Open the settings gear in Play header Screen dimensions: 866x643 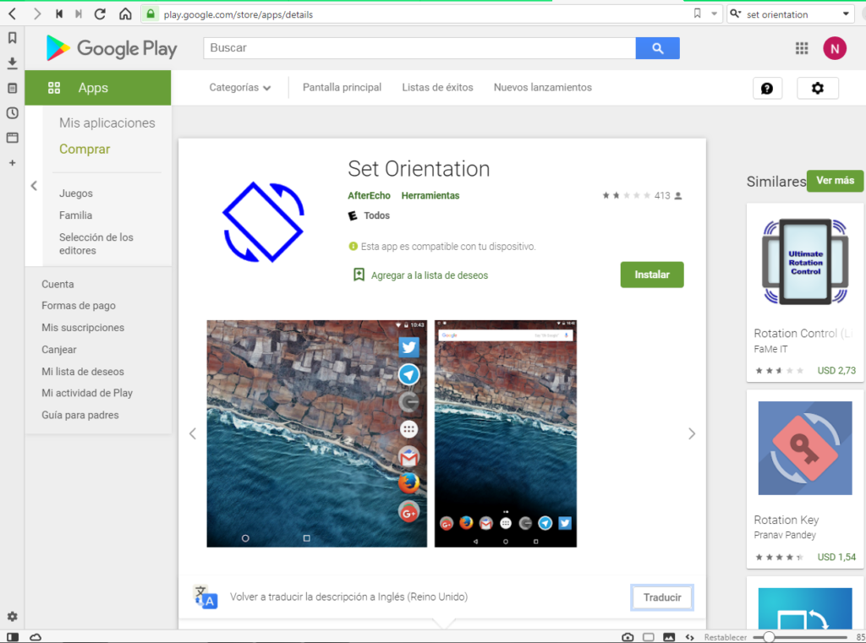[x=817, y=88]
